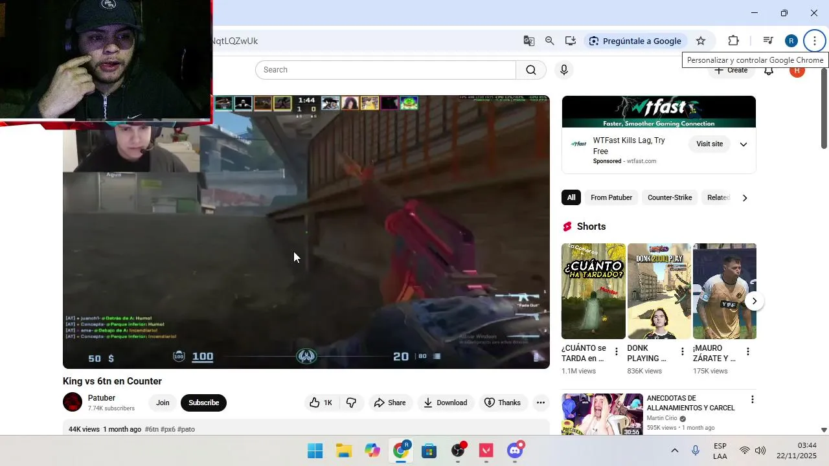Click the Thanks button

coord(503,403)
